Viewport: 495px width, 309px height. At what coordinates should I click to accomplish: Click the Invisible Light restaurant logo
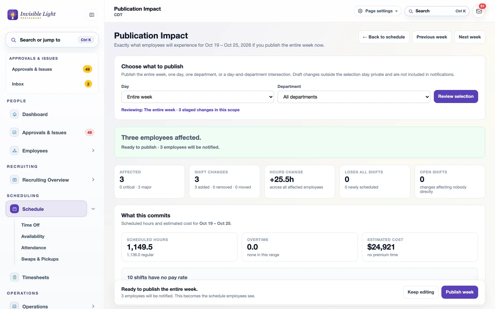pos(32,15)
